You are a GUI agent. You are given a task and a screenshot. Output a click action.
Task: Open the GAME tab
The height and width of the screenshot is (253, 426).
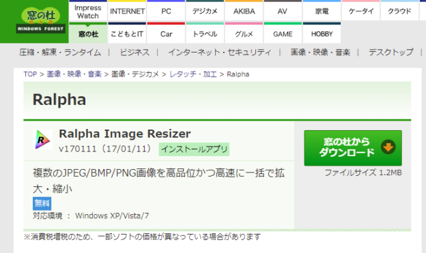click(x=283, y=33)
